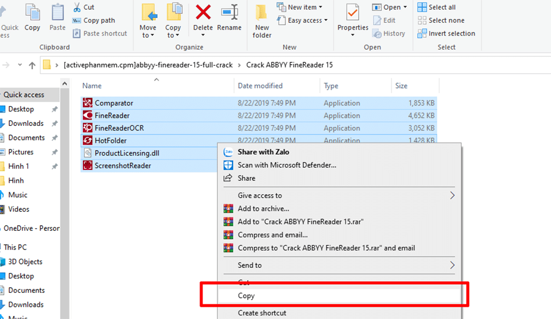
Task: Choose Compress to rar and email
Action: click(326, 248)
